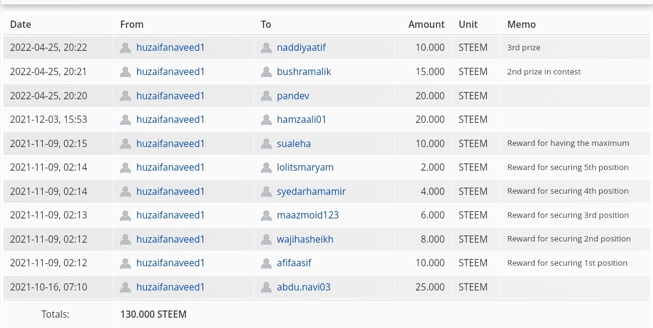This screenshot has height=328, width=653.
Task: Click the Memo column header
Action: coord(521,24)
